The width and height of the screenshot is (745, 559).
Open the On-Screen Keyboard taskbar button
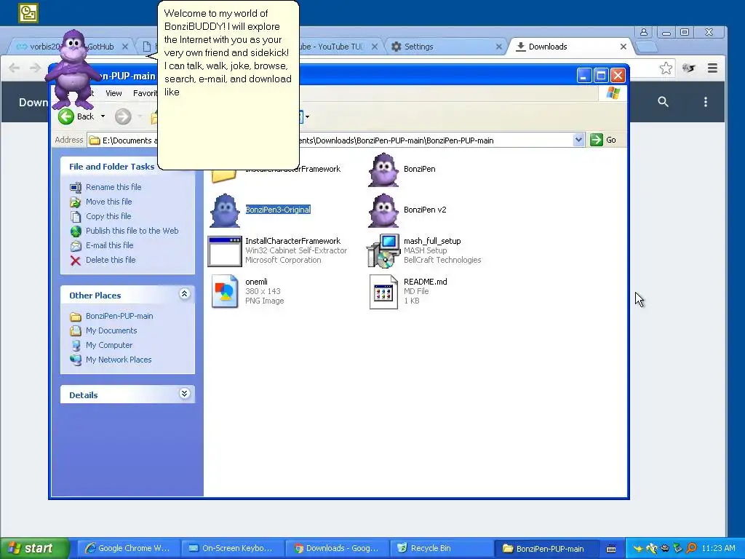pos(233,549)
